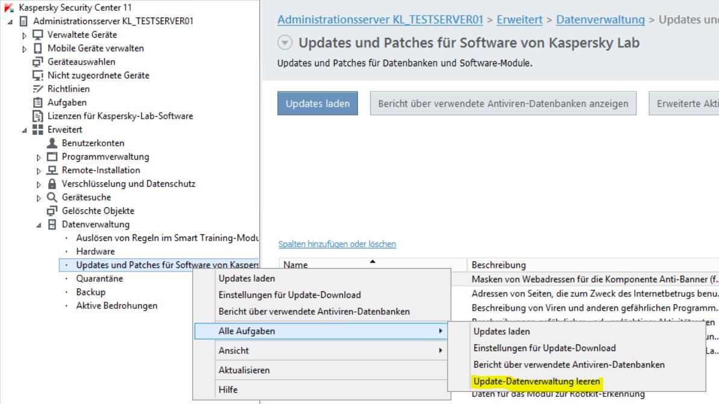719x404 pixels.
Task: Expand the Programmverwaltung node
Action: coord(39,157)
